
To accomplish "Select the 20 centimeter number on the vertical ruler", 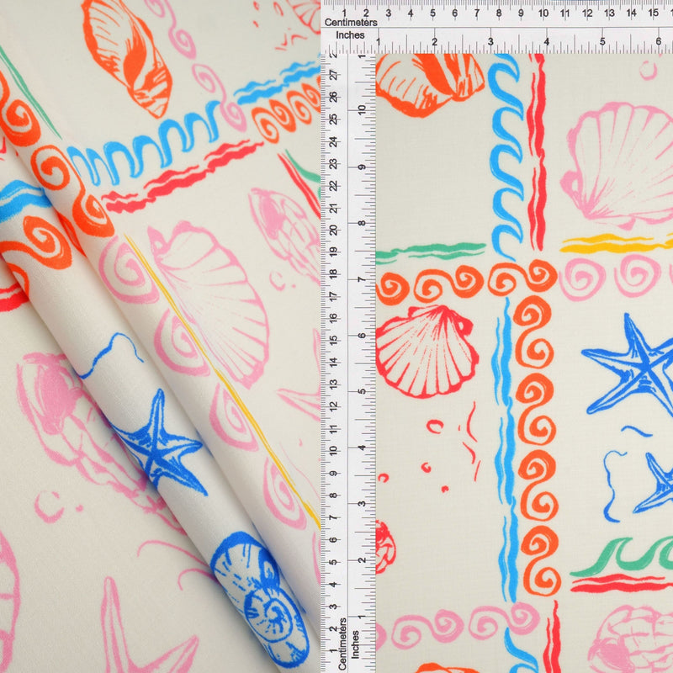I will click(333, 230).
